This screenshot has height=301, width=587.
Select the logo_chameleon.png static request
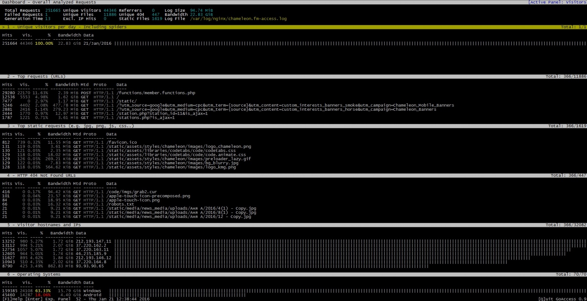tap(179, 147)
